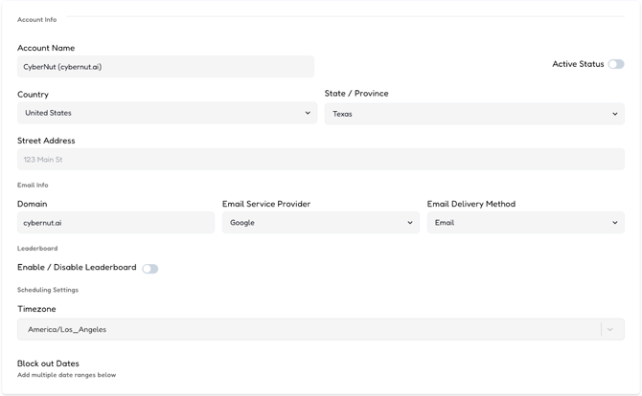Click into the Account Name text field
This screenshot has width=642, height=396.
pos(165,67)
